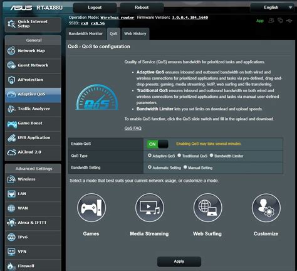The width and height of the screenshot is (297, 271).
Task: Click the Apply button
Action: tap(179, 262)
